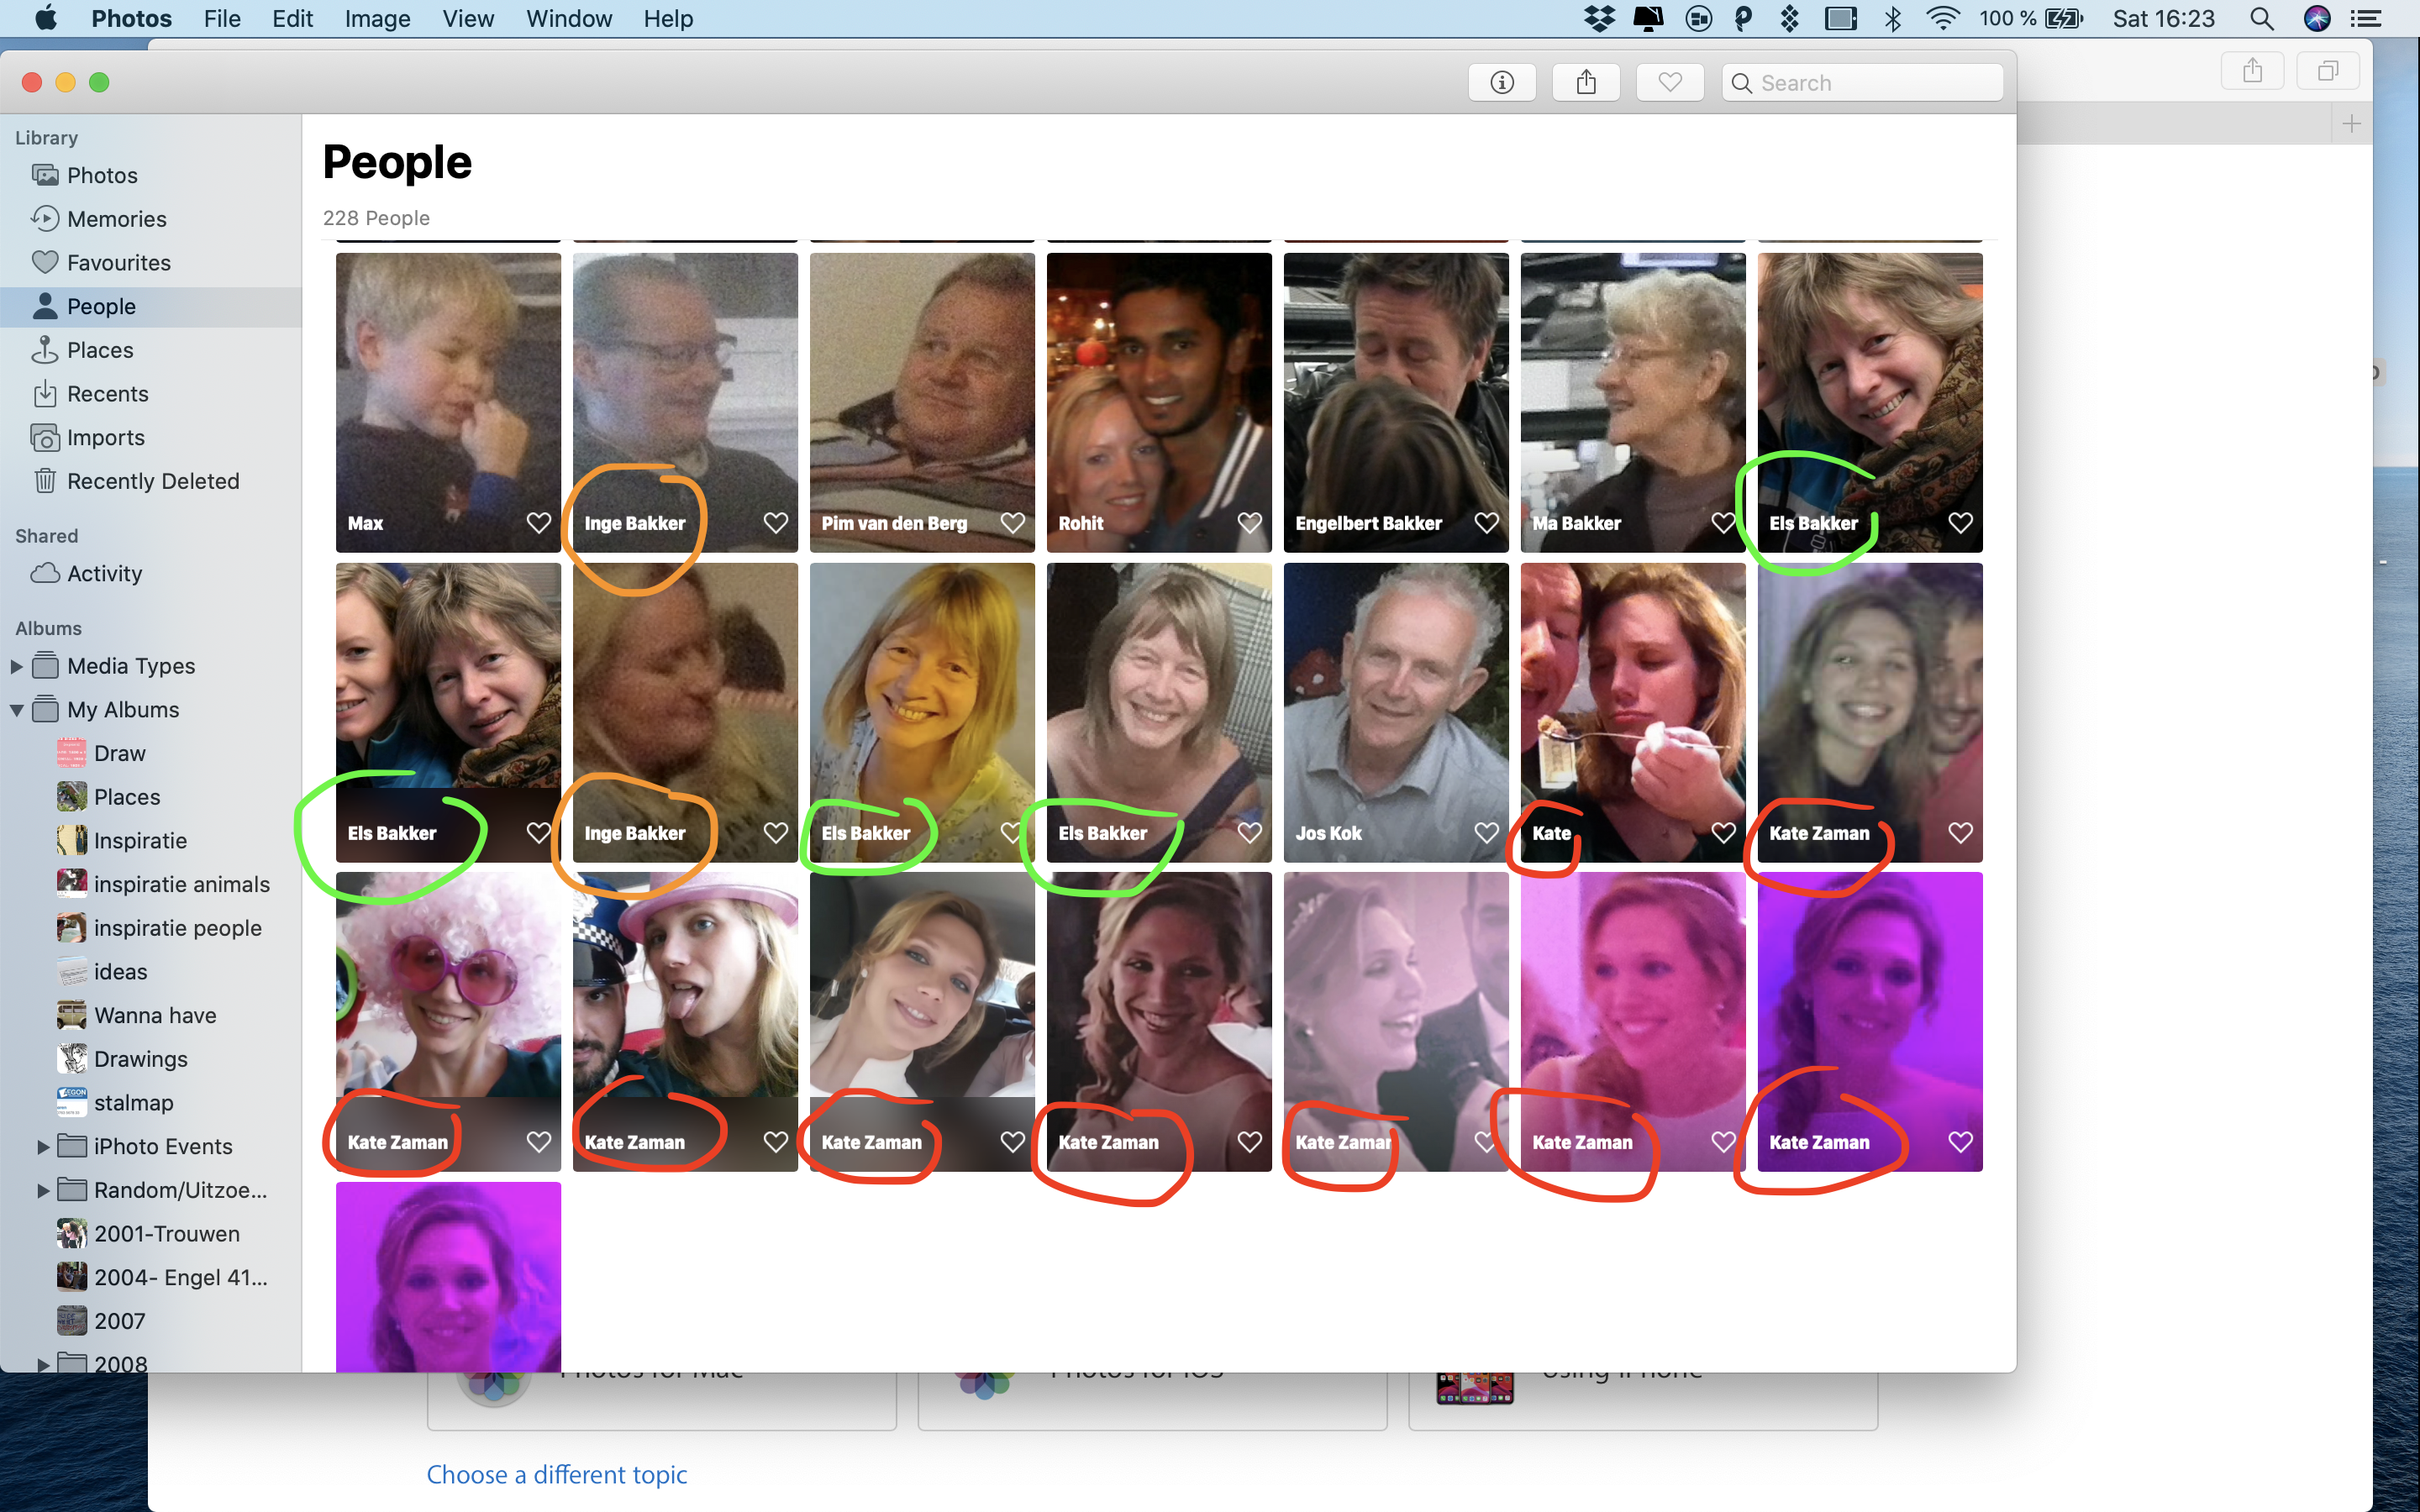The image size is (2420, 1512).
Task: Favourite the Max person tile heart
Action: click(x=539, y=523)
